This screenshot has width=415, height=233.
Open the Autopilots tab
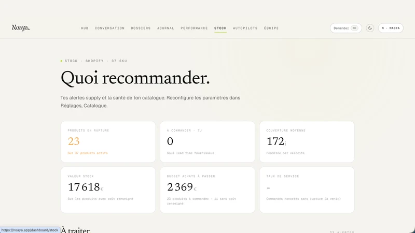245,28
